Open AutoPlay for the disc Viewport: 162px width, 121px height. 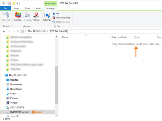47,17
